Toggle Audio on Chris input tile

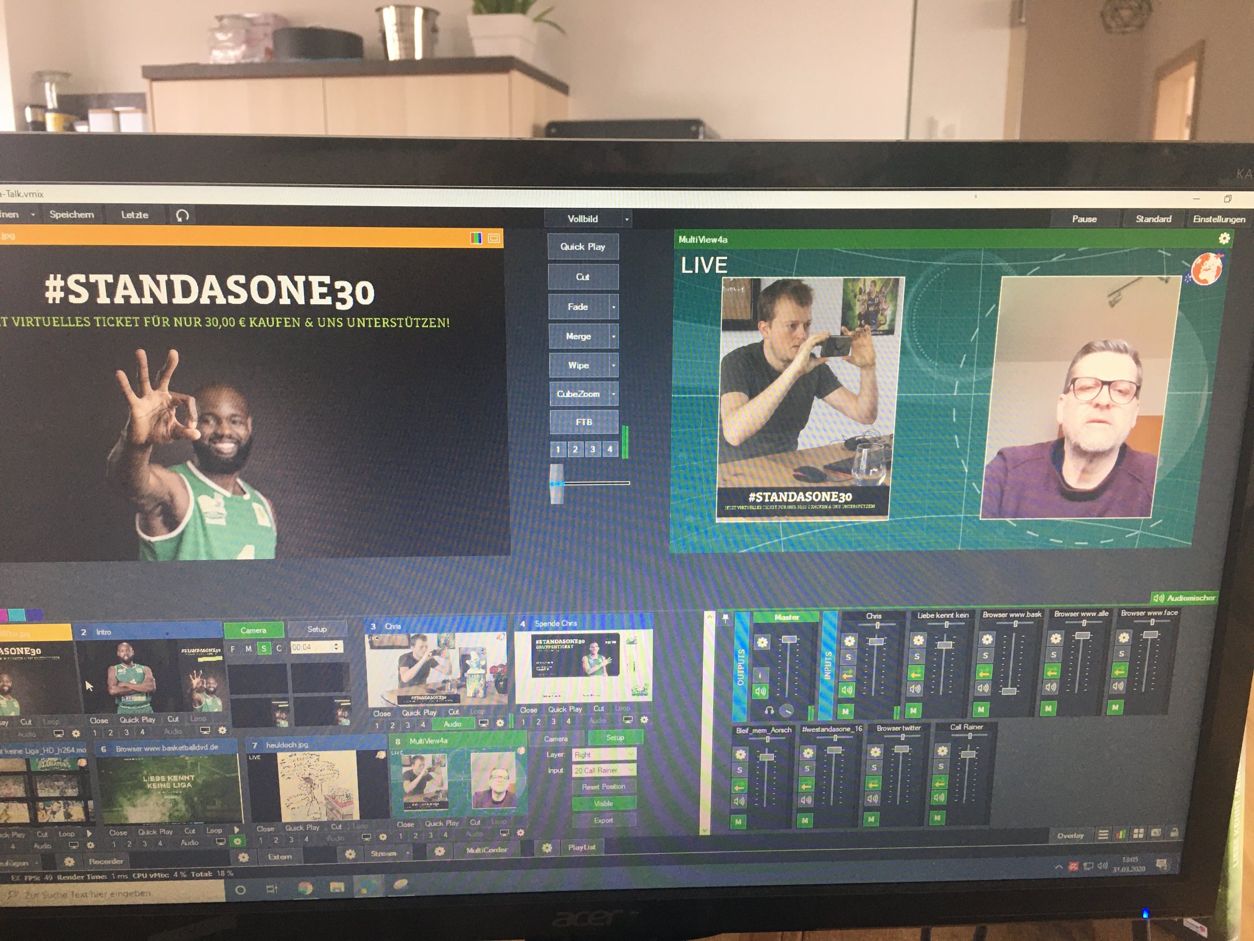(x=452, y=724)
